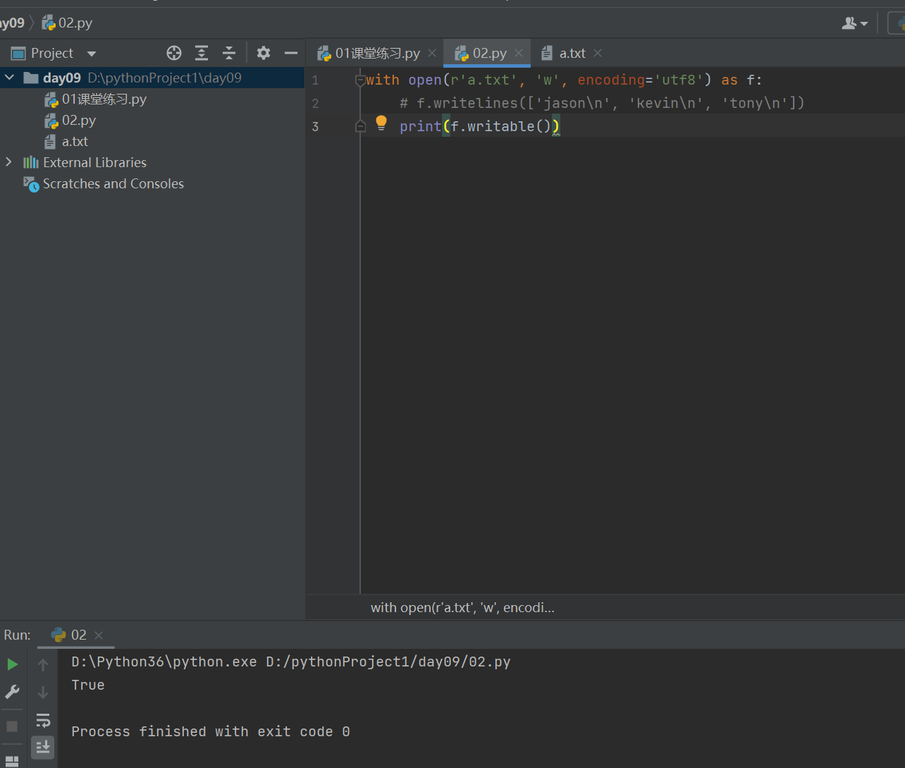905x768 pixels.
Task: Click fold end marker on line 3
Action: click(x=361, y=126)
